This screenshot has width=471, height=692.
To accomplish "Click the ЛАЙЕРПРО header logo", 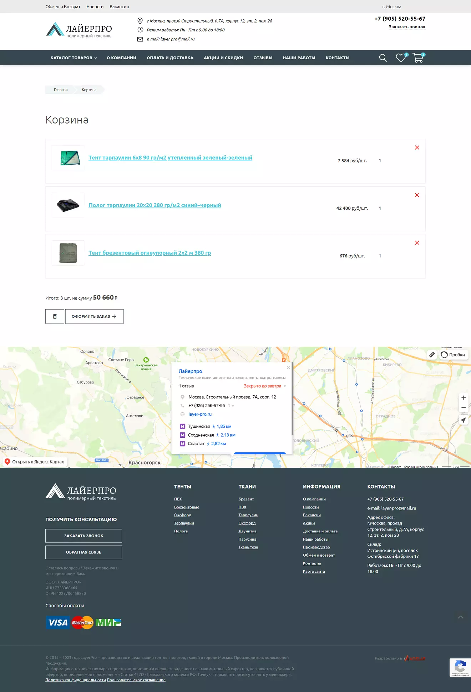I will [79, 30].
